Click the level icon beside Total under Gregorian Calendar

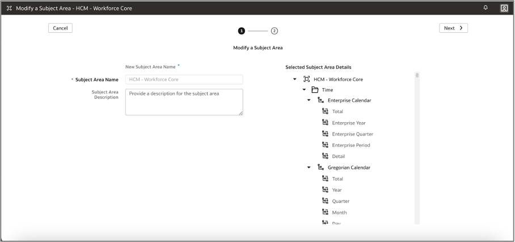[325, 178]
